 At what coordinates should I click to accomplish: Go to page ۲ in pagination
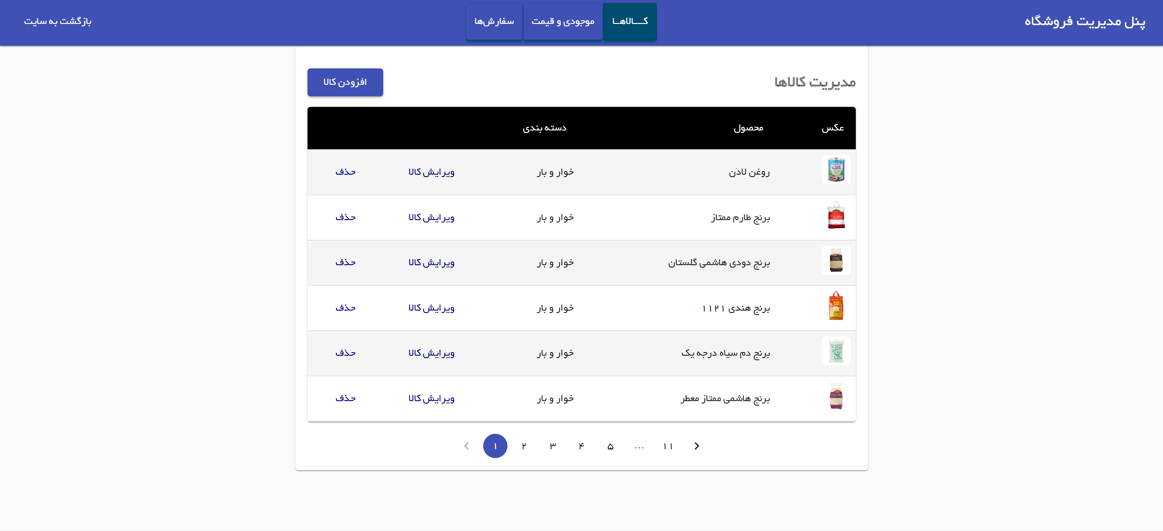tap(524, 446)
